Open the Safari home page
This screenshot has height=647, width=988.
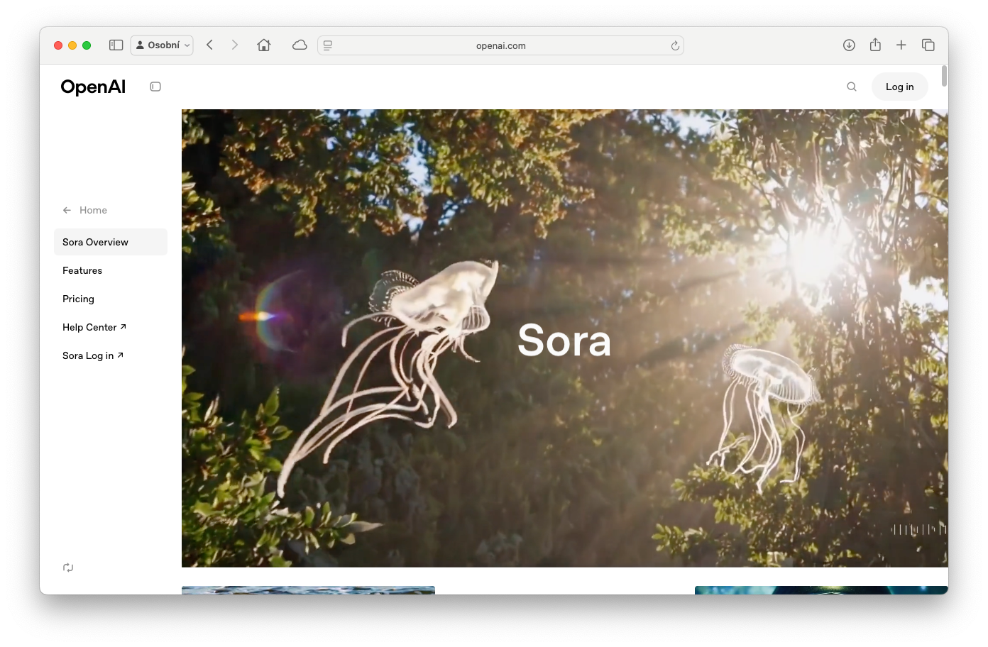coord(264,45)
